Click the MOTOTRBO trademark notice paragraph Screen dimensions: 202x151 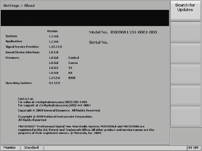pyautogui.click(x=86, y=130)
